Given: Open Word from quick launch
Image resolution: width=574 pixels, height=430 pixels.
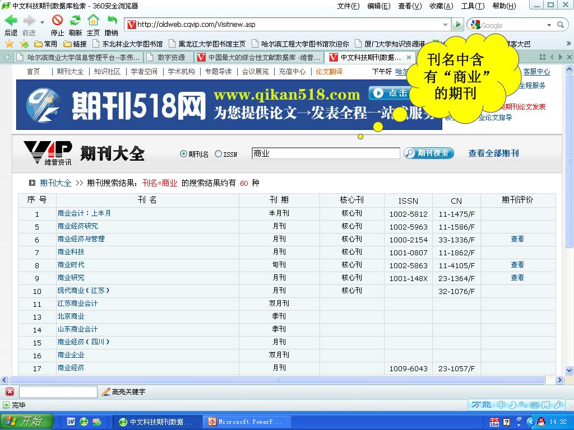Looking at the screenshot, I should tap(71, 422).
